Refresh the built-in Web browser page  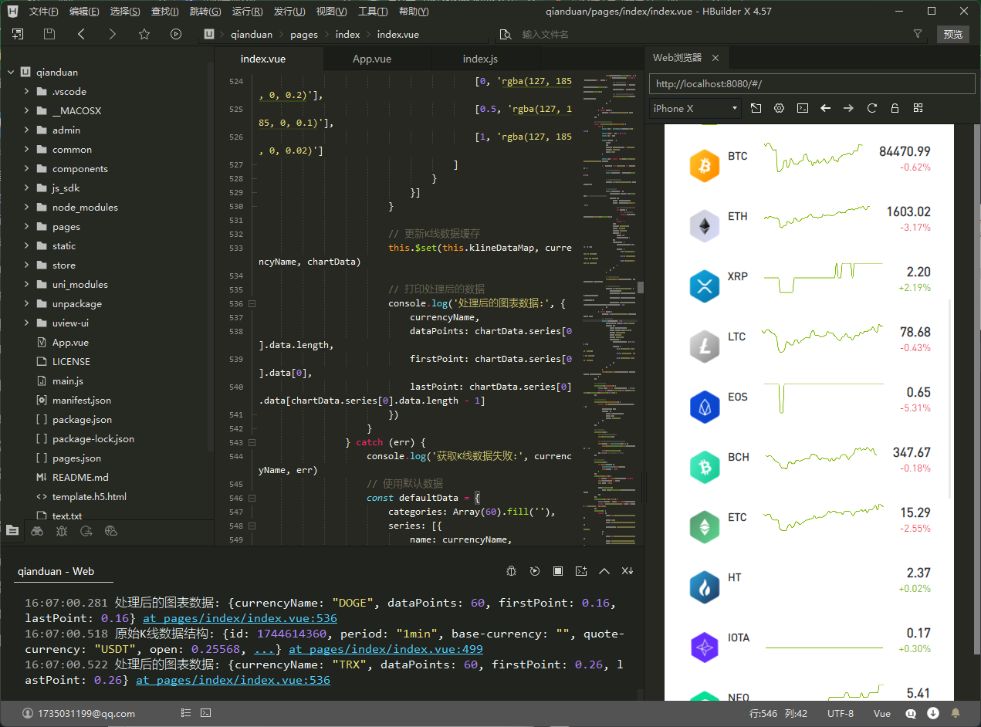tap(872, 108)
